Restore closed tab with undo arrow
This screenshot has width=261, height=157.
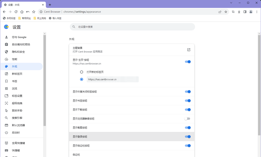pyautogui.click(x=28, y=12)
